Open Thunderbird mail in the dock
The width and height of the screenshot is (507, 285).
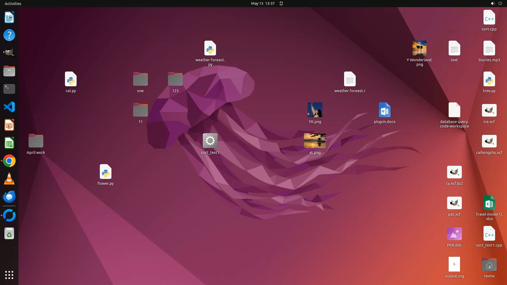[9, 197]
